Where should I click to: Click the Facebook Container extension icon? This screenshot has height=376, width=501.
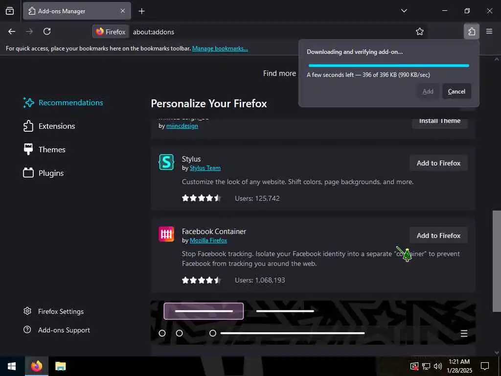coord(166,234)
